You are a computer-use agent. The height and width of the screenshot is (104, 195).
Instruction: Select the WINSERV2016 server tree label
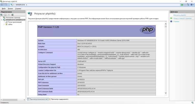(x=15, y=20)
